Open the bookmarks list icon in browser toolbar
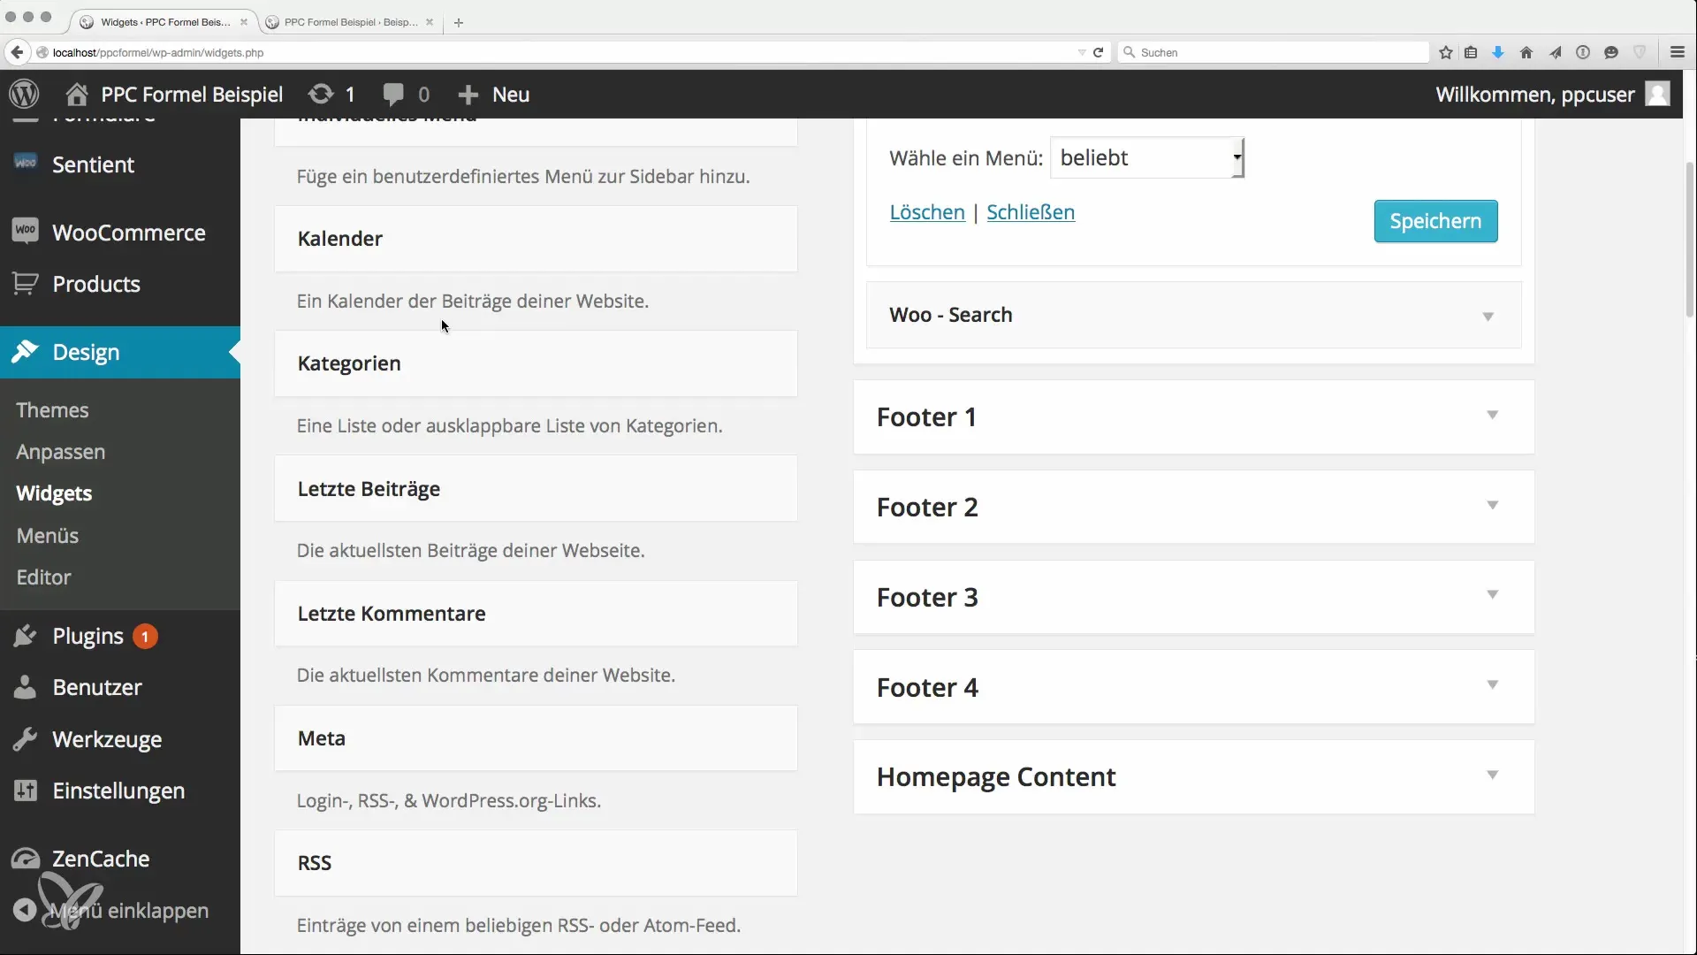1697x955 pixels. 1471,52
